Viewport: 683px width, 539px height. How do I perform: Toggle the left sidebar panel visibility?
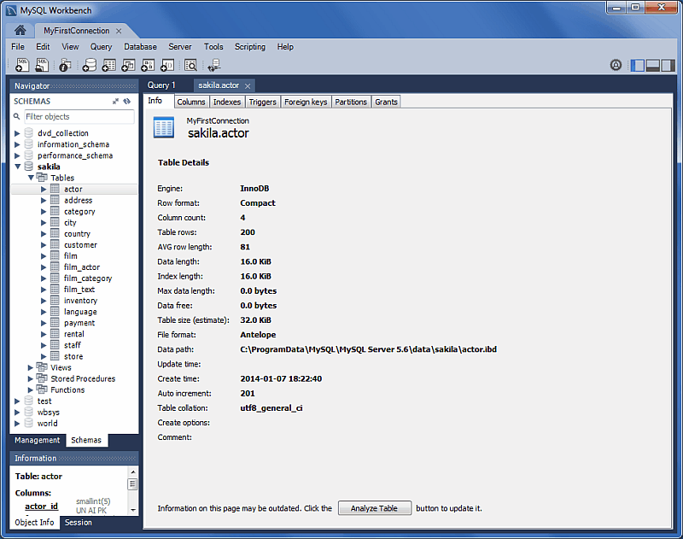click(638, 65)
